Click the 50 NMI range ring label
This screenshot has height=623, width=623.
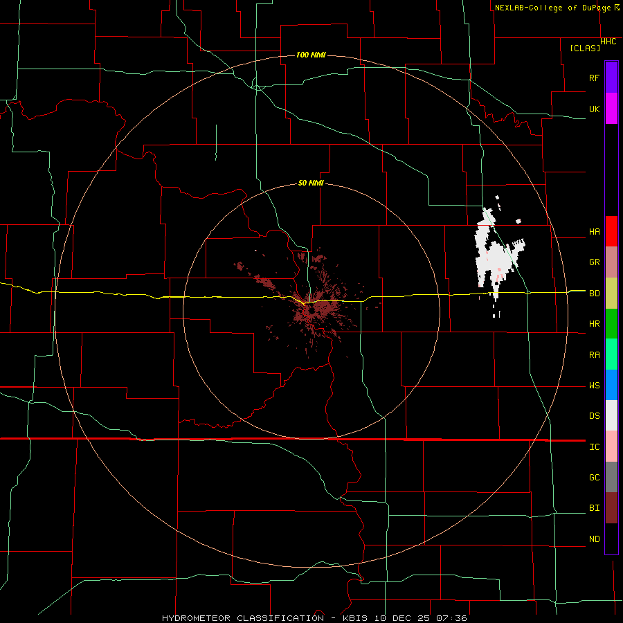[x=311, y=183]
